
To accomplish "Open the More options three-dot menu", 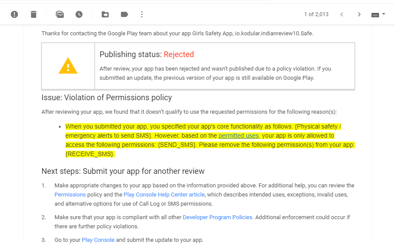I will tap(142, 14).
